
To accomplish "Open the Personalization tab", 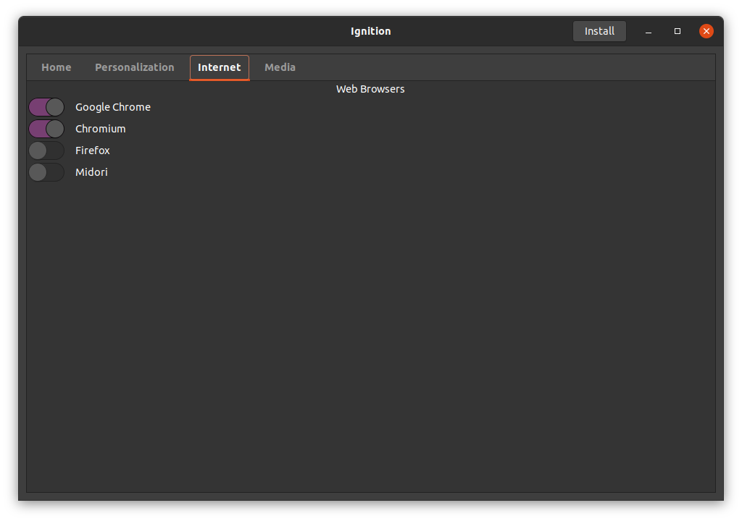I will pos(134,67).
